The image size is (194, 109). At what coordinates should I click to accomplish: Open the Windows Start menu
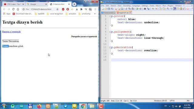click(4, 106)
